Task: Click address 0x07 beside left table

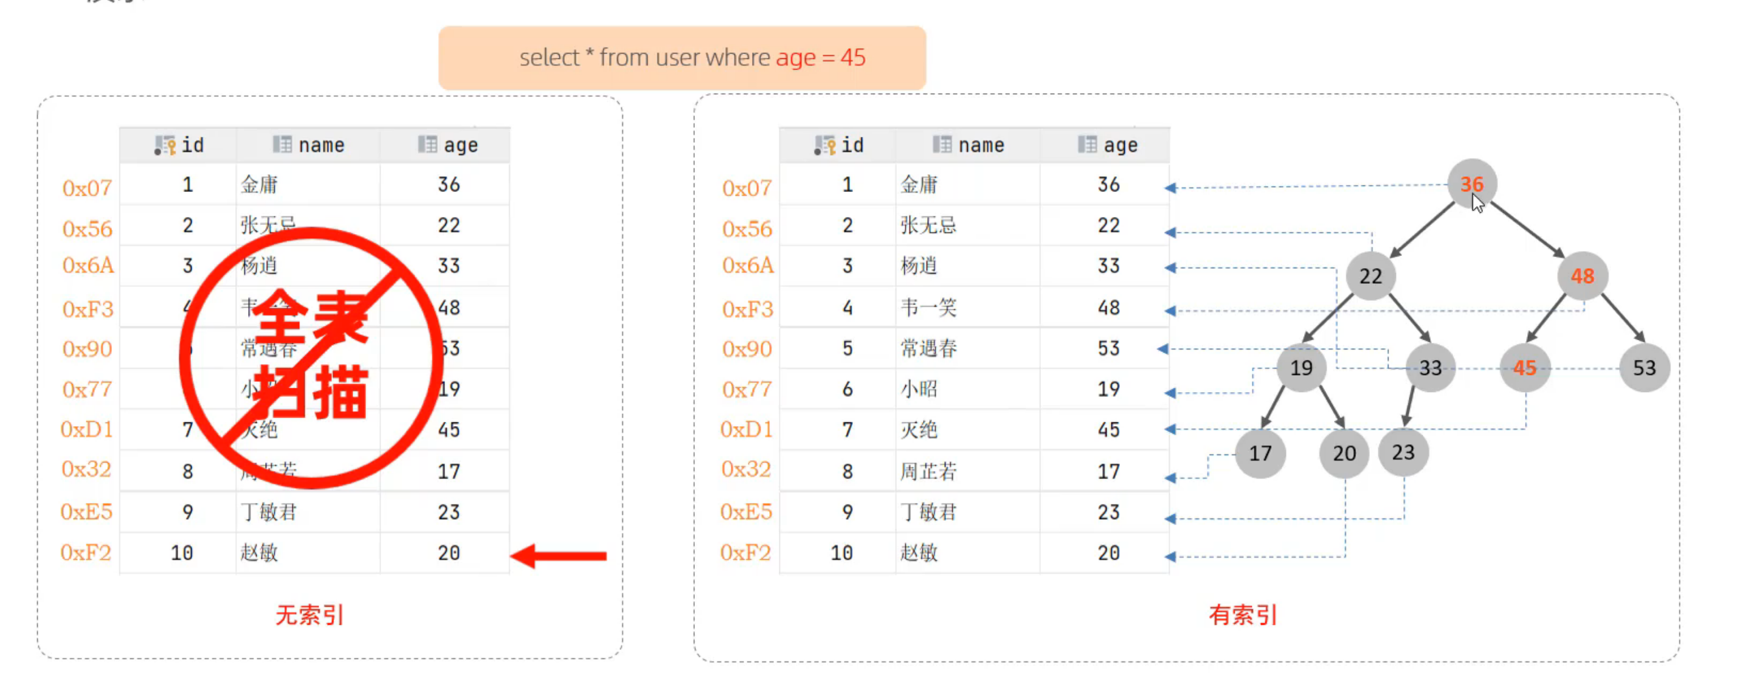Action: click(x=87, y=188)
